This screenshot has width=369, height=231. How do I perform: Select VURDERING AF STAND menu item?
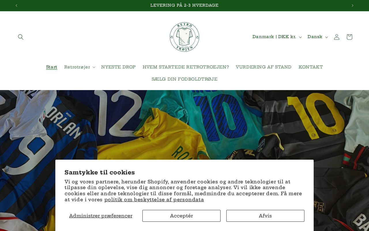(x=263, y=67)
